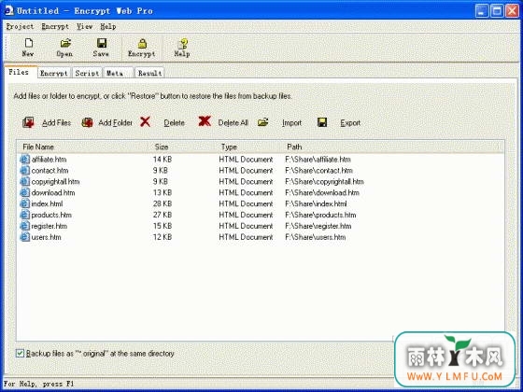The width and height of the screenshot is (523, 392).
Task: Click the Import folder icon
Action: point(262,122)
